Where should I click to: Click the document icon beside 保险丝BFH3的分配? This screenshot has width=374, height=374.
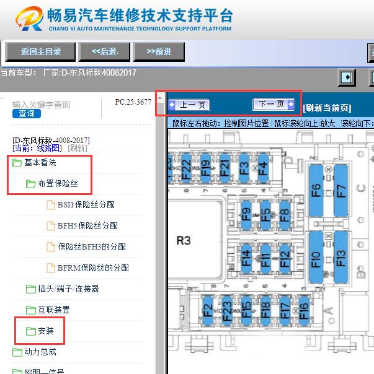click(x=51, y=247)
